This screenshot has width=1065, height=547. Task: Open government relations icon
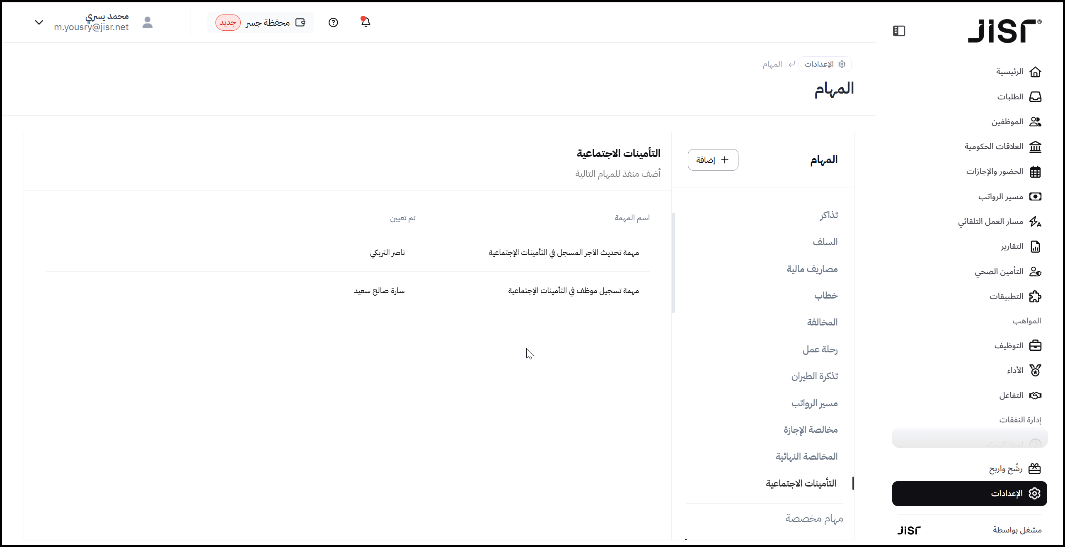tap(1035, 147)
